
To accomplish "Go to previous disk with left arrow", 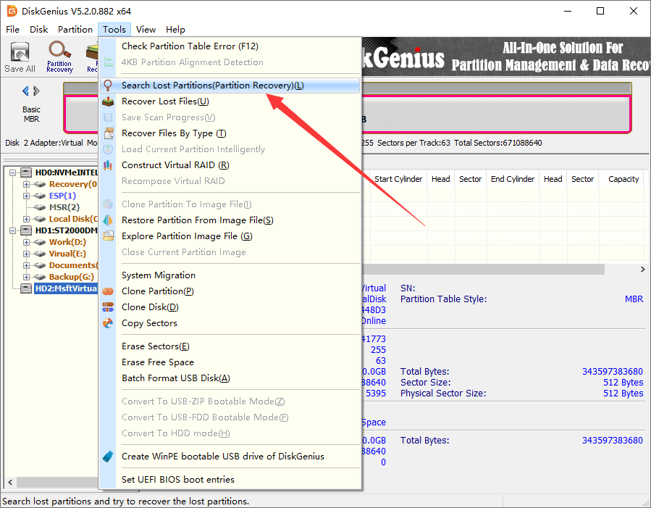I will point(25,91).
